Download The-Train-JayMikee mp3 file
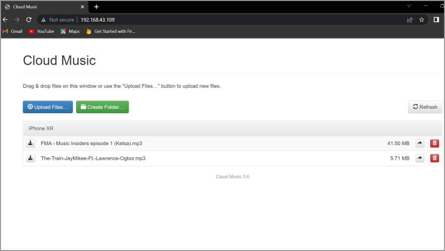Image resolution: width=445 pixels, height=251 pixels. click(30, 158)
